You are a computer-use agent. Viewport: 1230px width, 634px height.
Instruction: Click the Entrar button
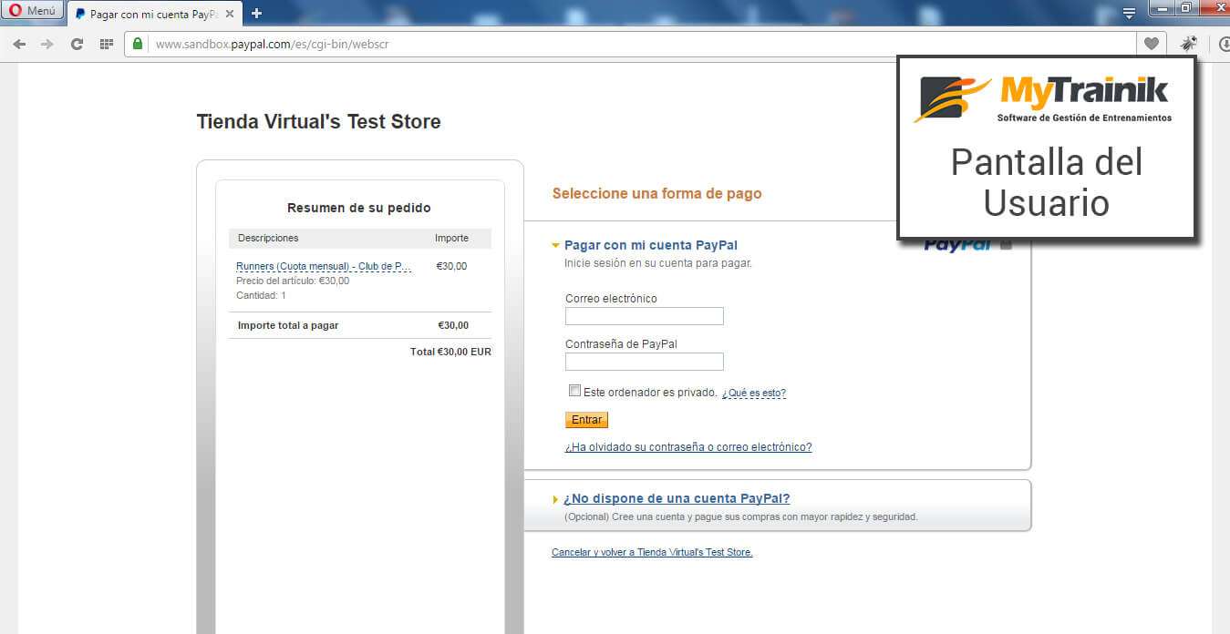click(586, 420)
